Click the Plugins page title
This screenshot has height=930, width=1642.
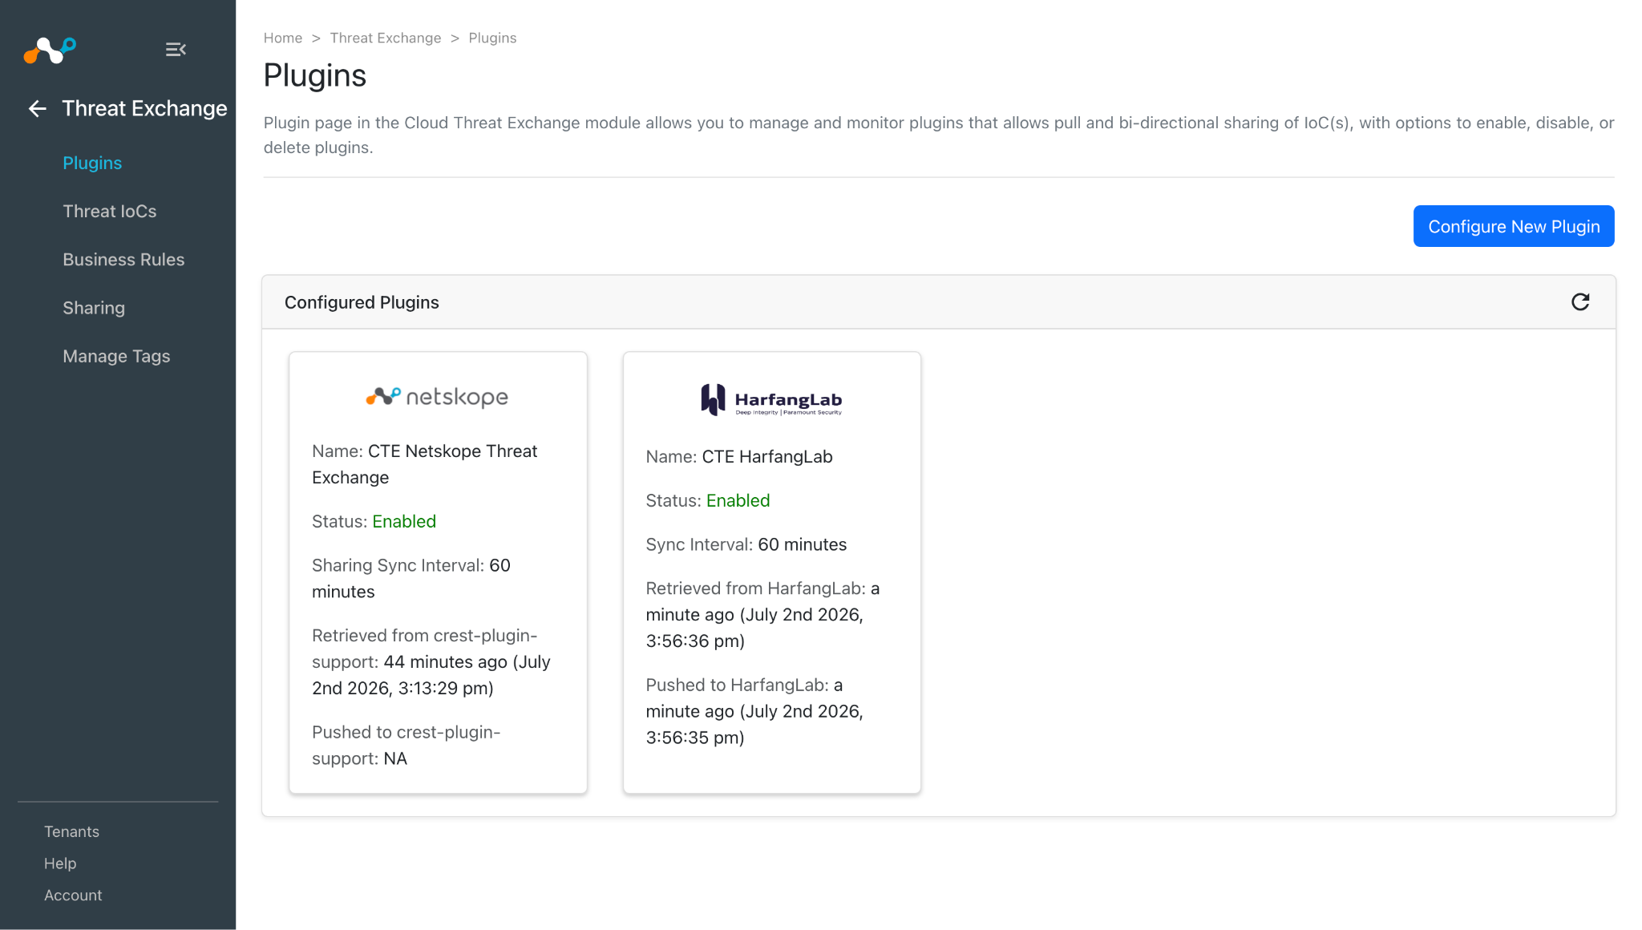pyautogui.click(x=315, y=75)
